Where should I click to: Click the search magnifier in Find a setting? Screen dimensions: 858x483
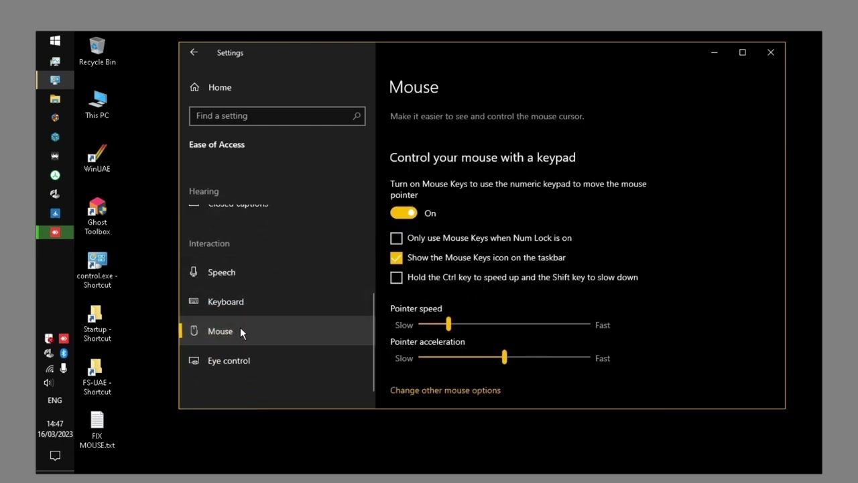[357, 116]
